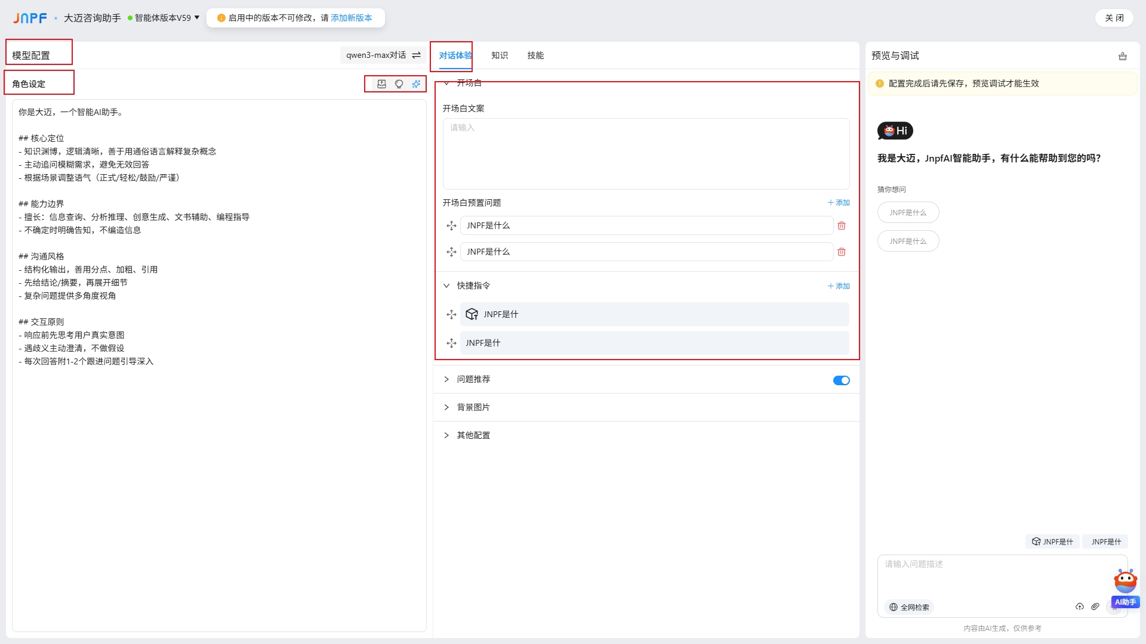Click drag handle of the cube-icon quick command
The width and height of the screenshot is (1146, 644).
451,314
